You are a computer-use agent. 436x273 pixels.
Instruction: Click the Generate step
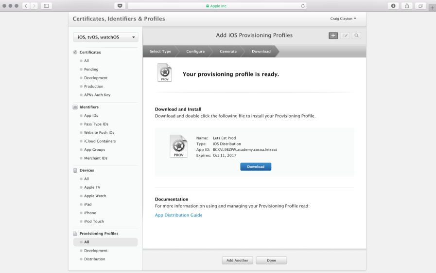[x=228, y=51]
